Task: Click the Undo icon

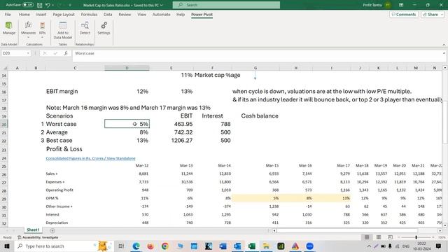Action: coord(48,5)
